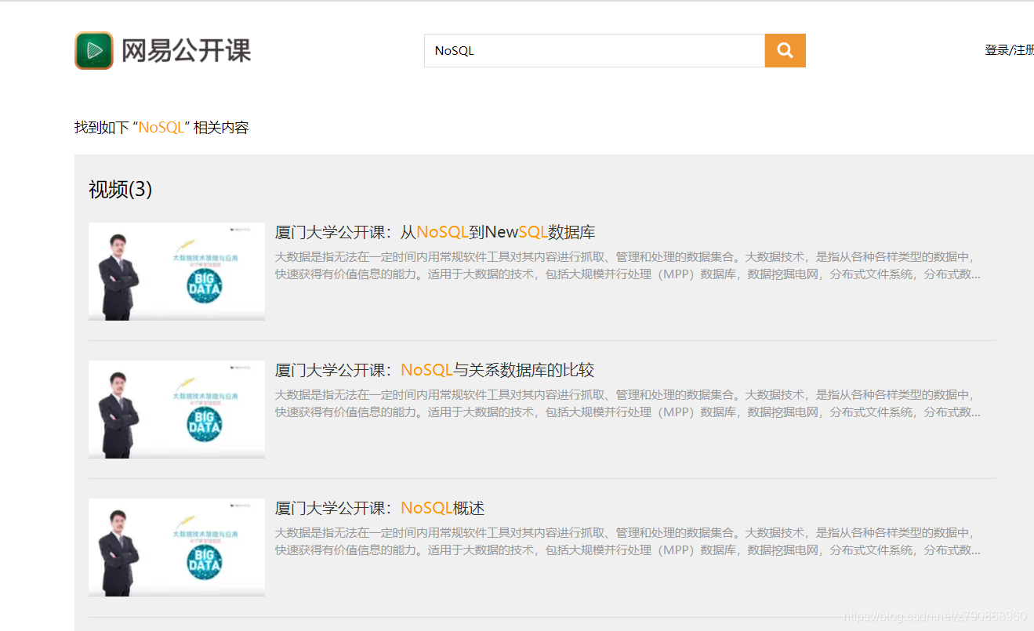Click the 找到如下 "NoSQL" 相关内容 text
This screenshot has height=631, width=1034.
click(x=161, y=128)
